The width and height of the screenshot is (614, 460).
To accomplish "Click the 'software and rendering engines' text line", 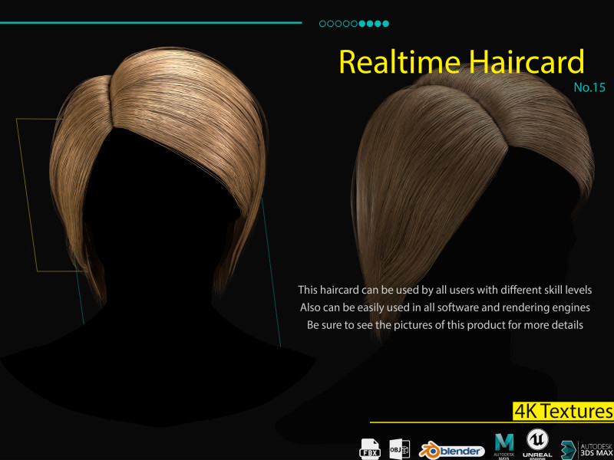I will [x=444, y=307].
